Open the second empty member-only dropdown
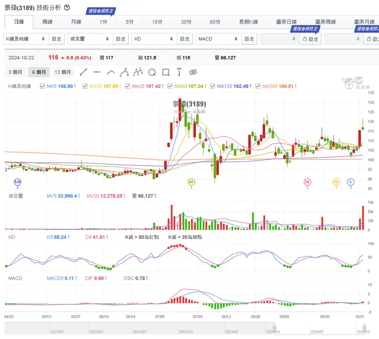 (x=344, y=39)
